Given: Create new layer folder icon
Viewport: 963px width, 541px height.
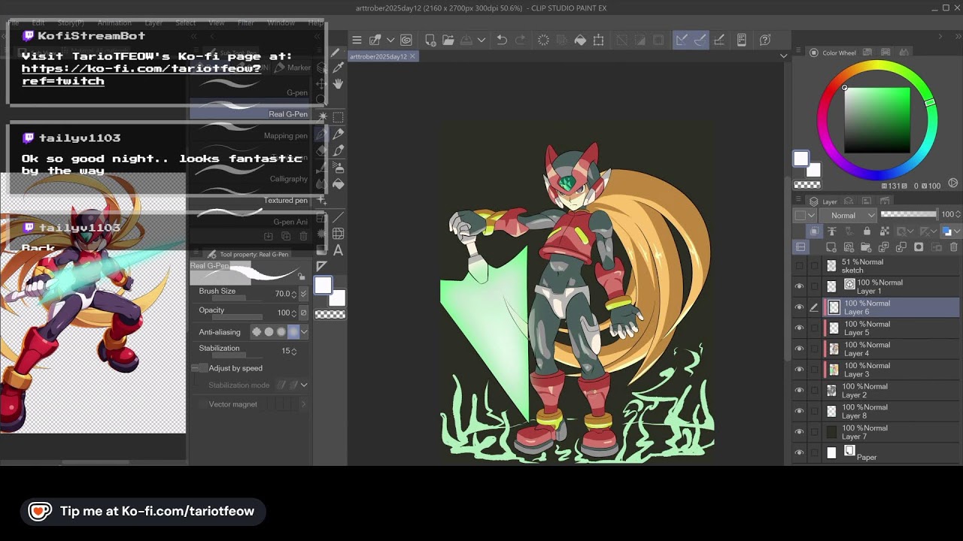Looking at the screenshot, I should [x=867, y=247].
